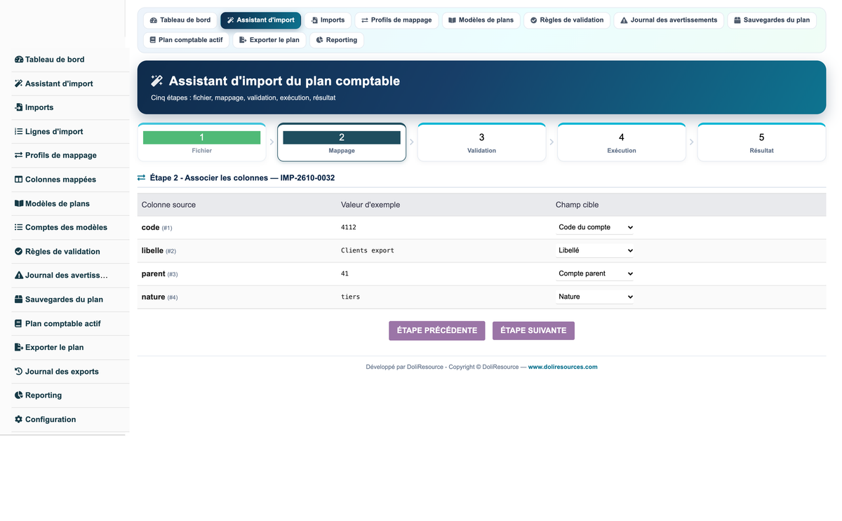Screen dimensions: 842x521
Task: Click the list icon beside Lignes d'import
Action: pos(19,131)
